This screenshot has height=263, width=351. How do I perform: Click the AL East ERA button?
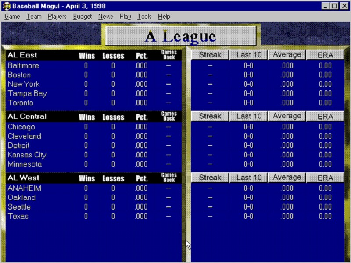325,55
